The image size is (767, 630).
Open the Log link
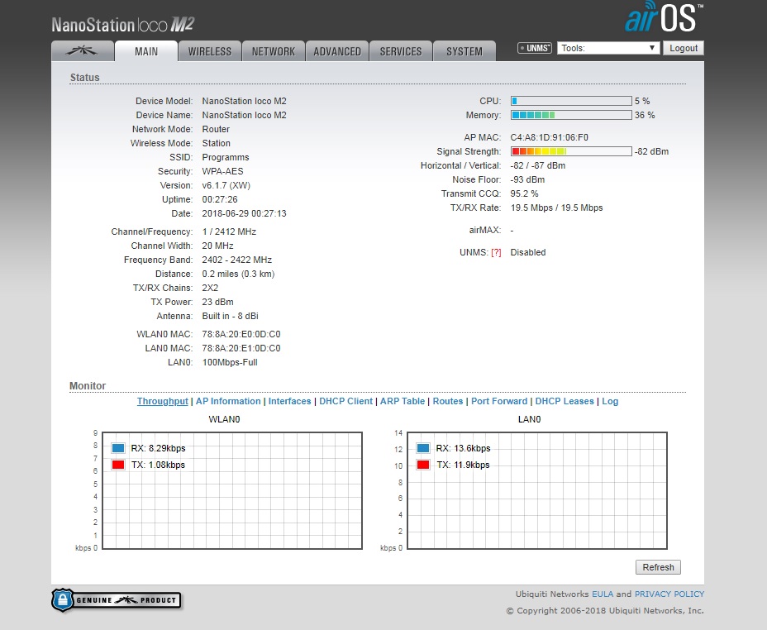tap(610, 401)
